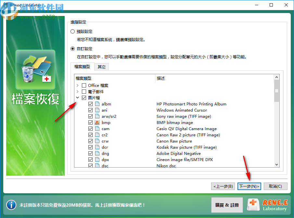Image resolution: width=294 pixels, height=218 pixels.
Task: Select 'Windows Animated Cursor' description
Action: pos(182,110)
